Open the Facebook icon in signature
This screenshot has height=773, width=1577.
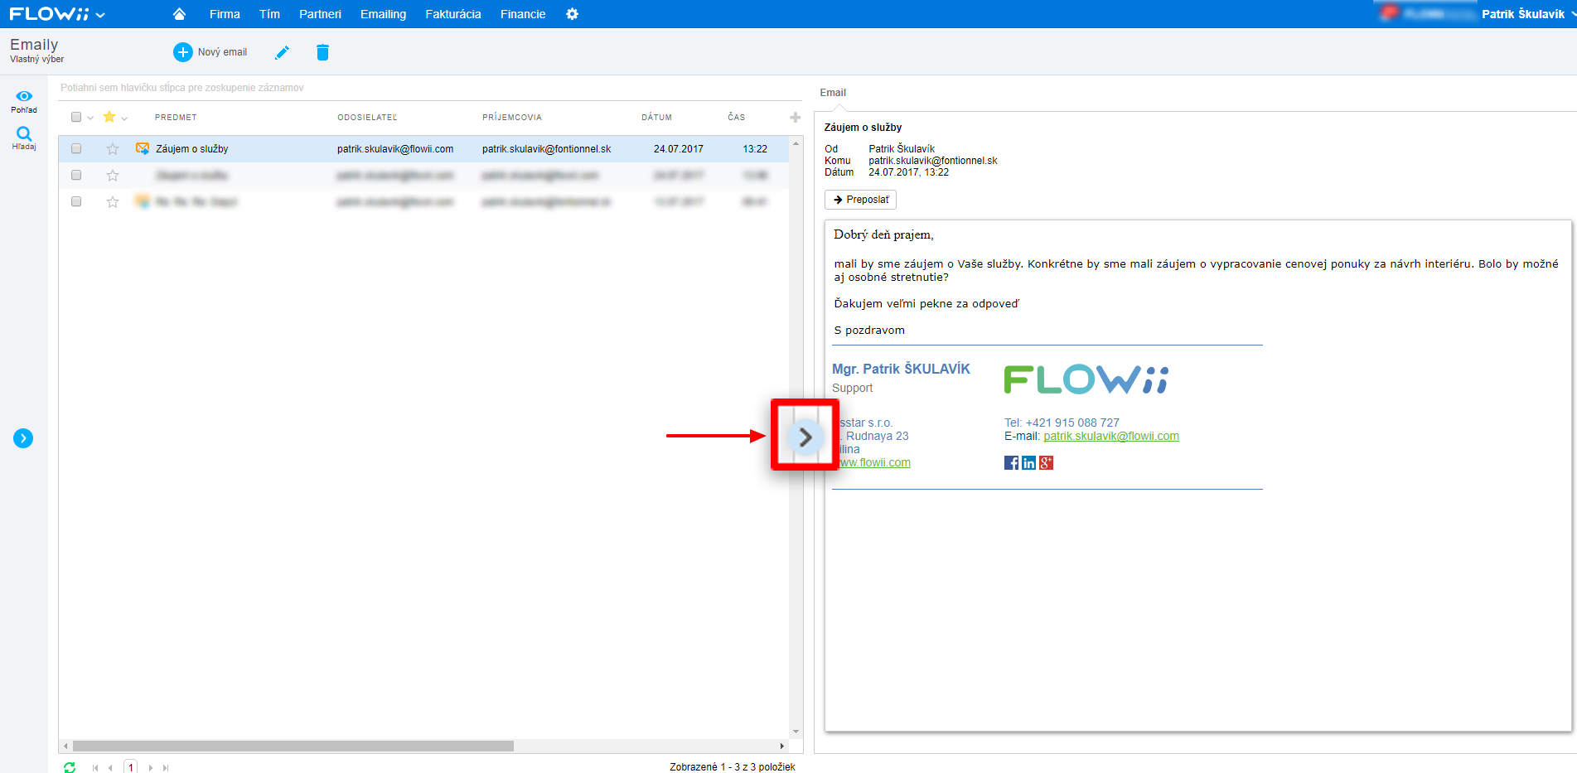[1011, 462]
